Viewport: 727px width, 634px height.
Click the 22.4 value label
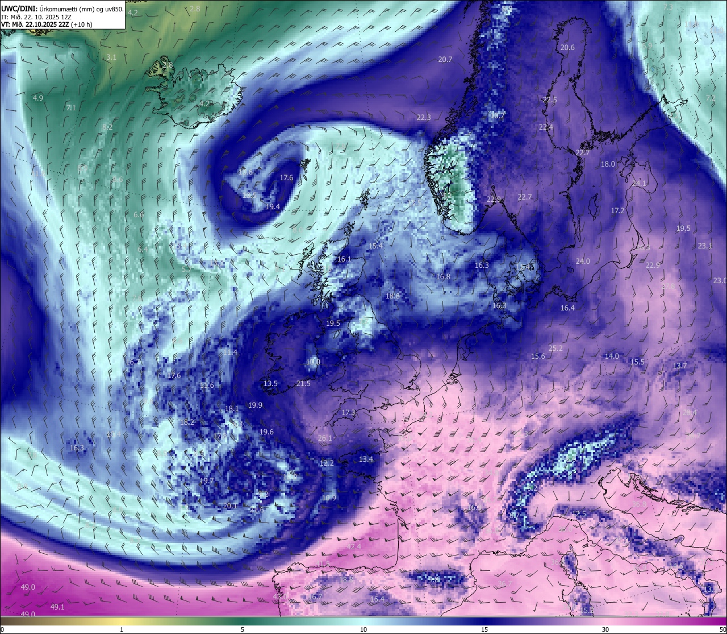[546, 127]
